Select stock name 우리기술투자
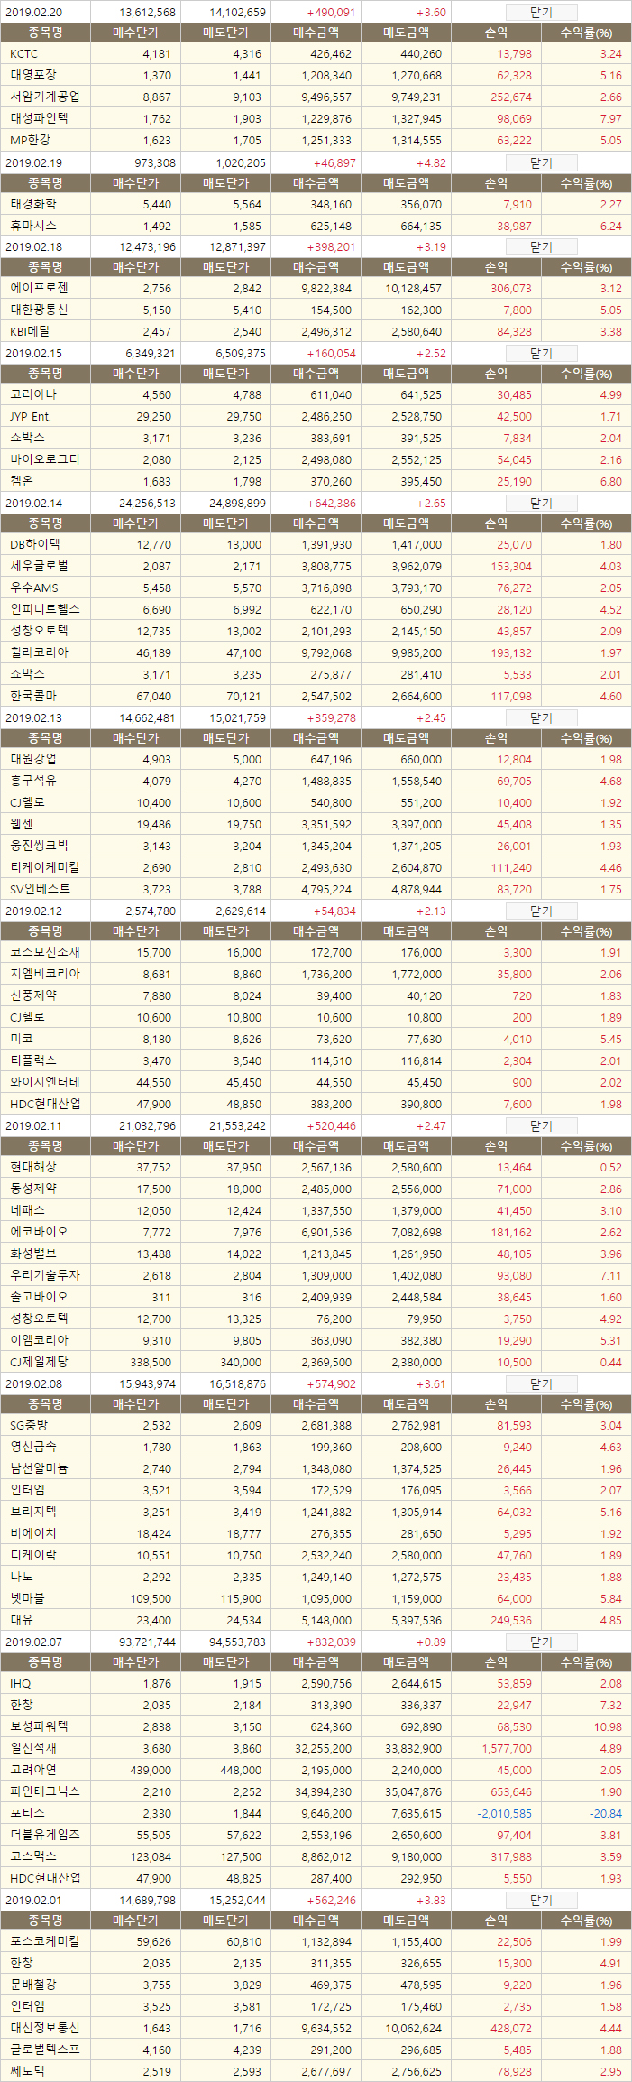The height and width of the screenshot is (2082, 632). click(44, 1276)
